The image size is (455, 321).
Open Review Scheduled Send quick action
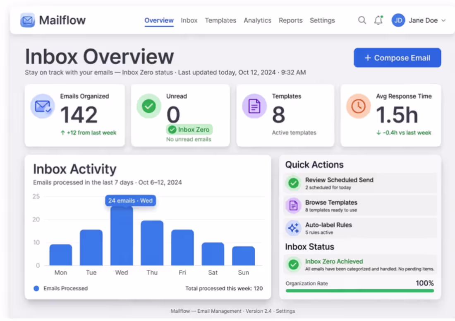[360, 183]
